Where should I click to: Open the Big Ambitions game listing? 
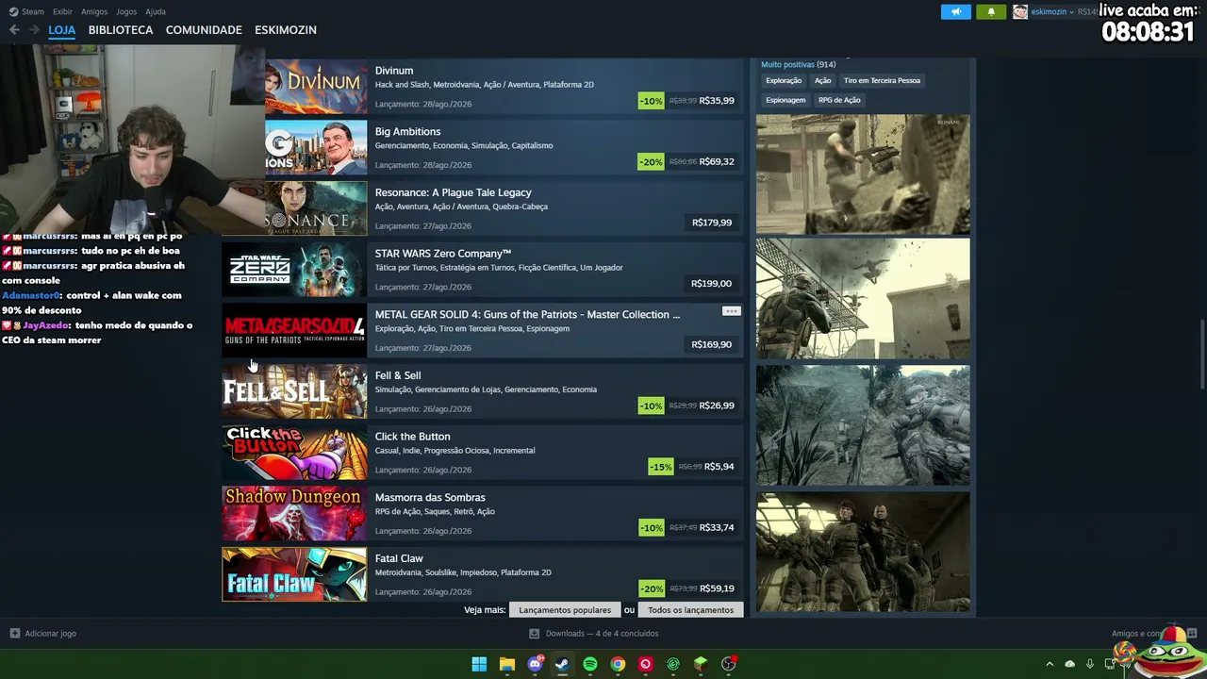coord(504,147)
